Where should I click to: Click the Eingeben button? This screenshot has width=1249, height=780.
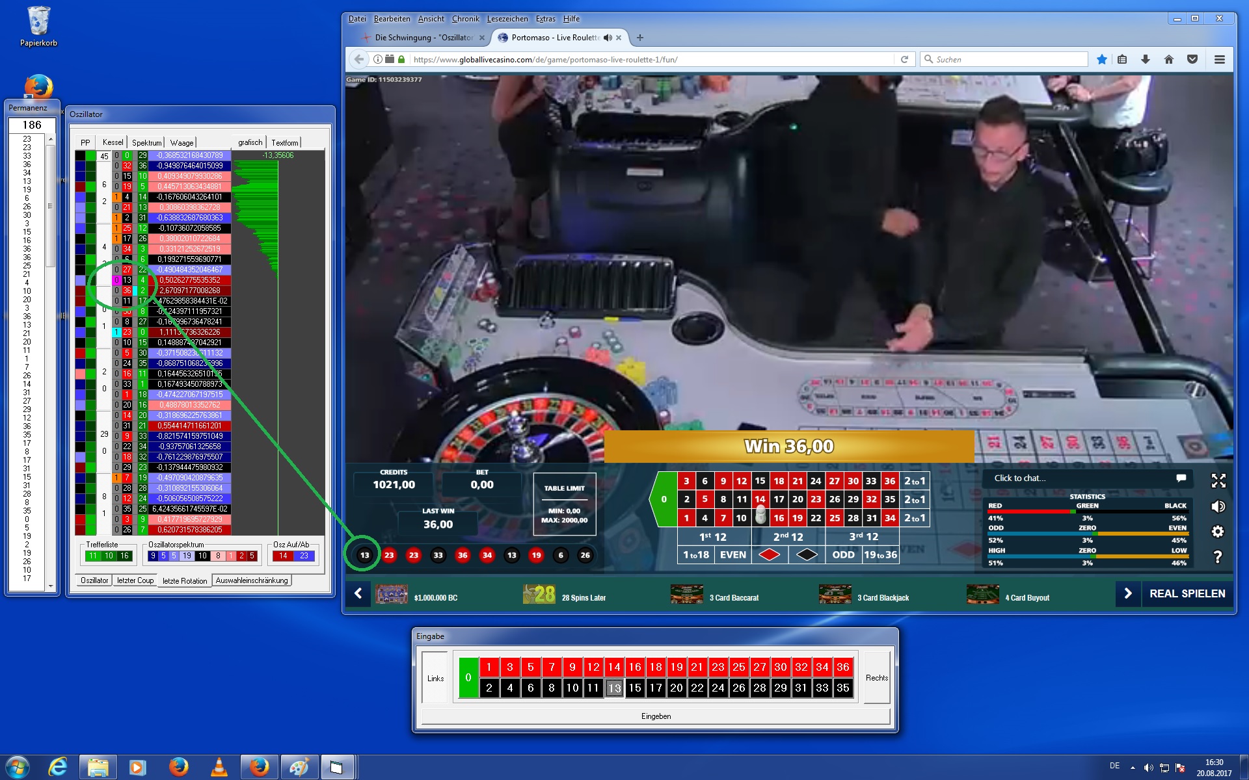(656, 716)
